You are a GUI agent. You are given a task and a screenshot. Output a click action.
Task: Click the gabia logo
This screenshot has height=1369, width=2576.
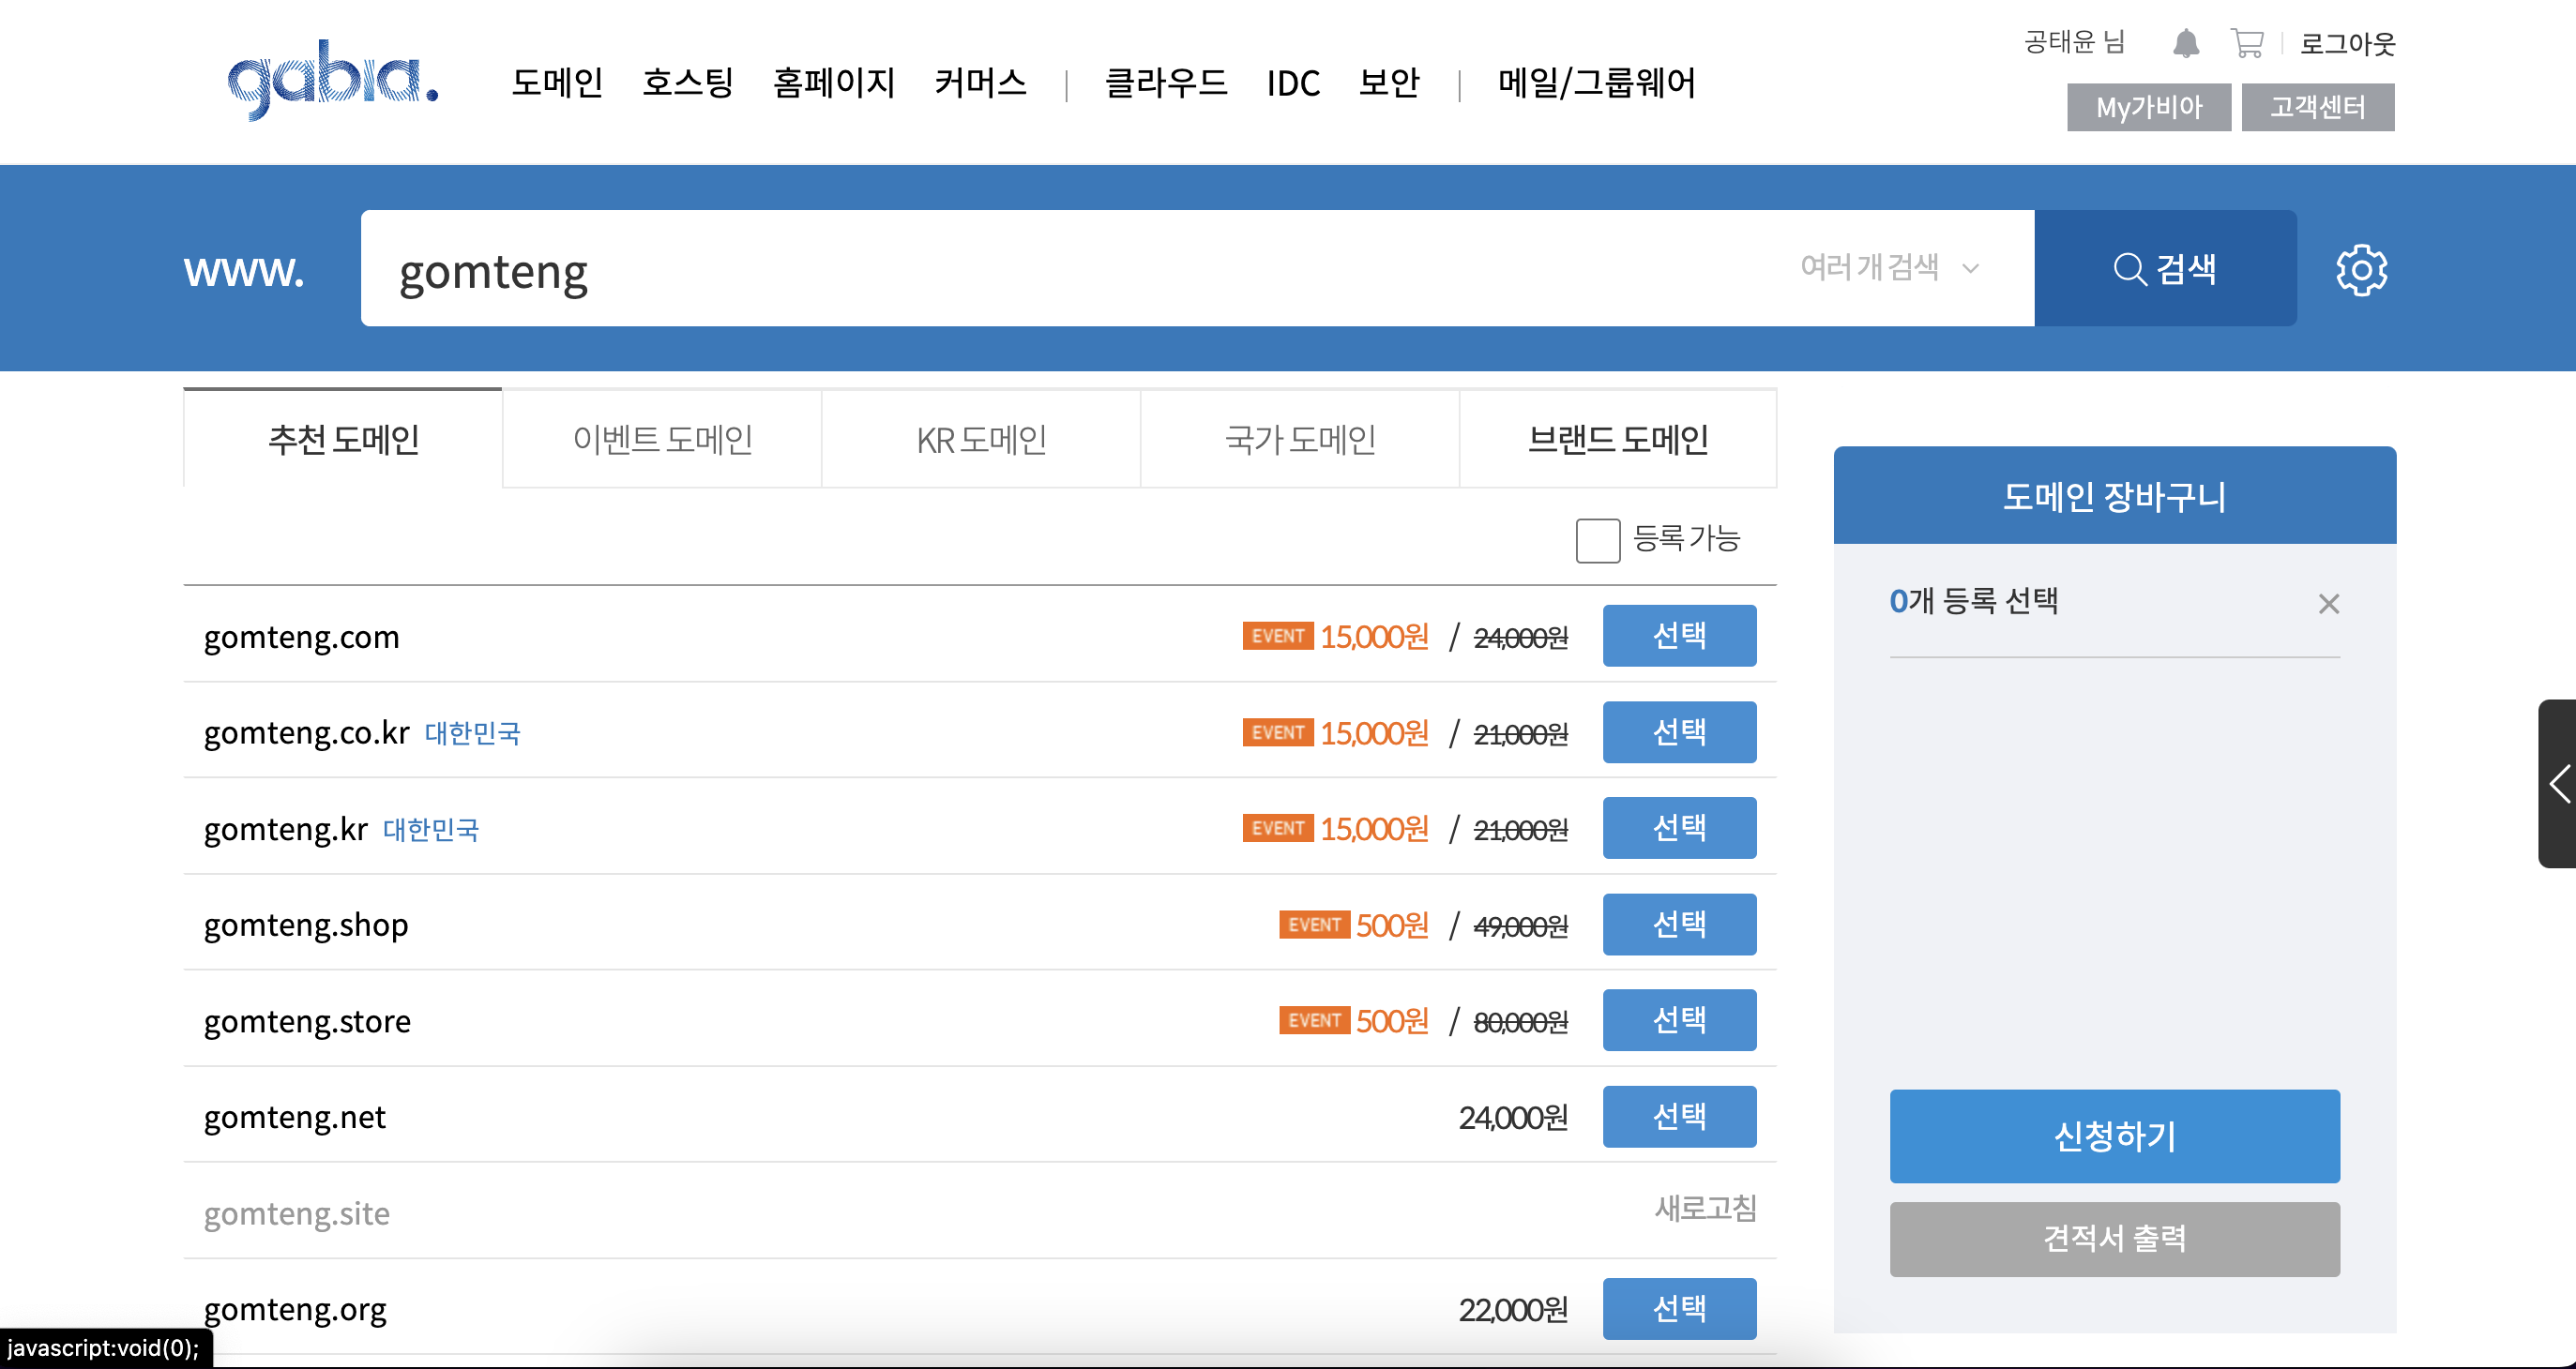333,80
